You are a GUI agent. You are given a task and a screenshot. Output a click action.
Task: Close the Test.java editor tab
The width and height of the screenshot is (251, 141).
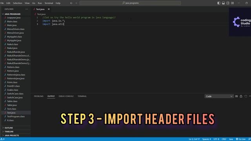point(49,9)
